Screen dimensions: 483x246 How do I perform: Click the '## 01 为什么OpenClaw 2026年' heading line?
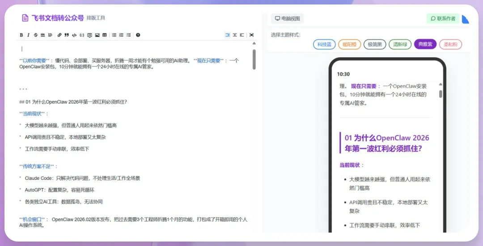[x=73, y=102]
